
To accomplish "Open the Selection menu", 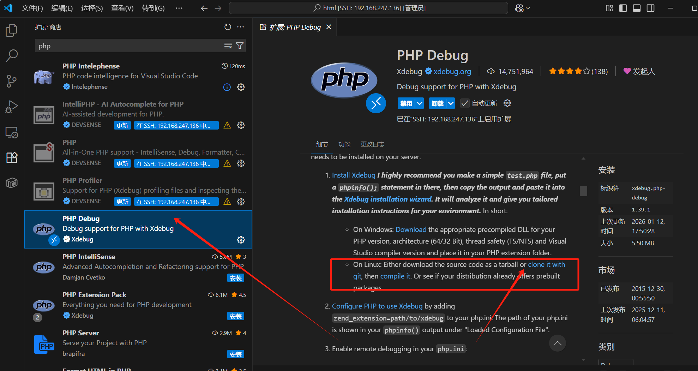I will pyautogui.click(x=92, y=8).
